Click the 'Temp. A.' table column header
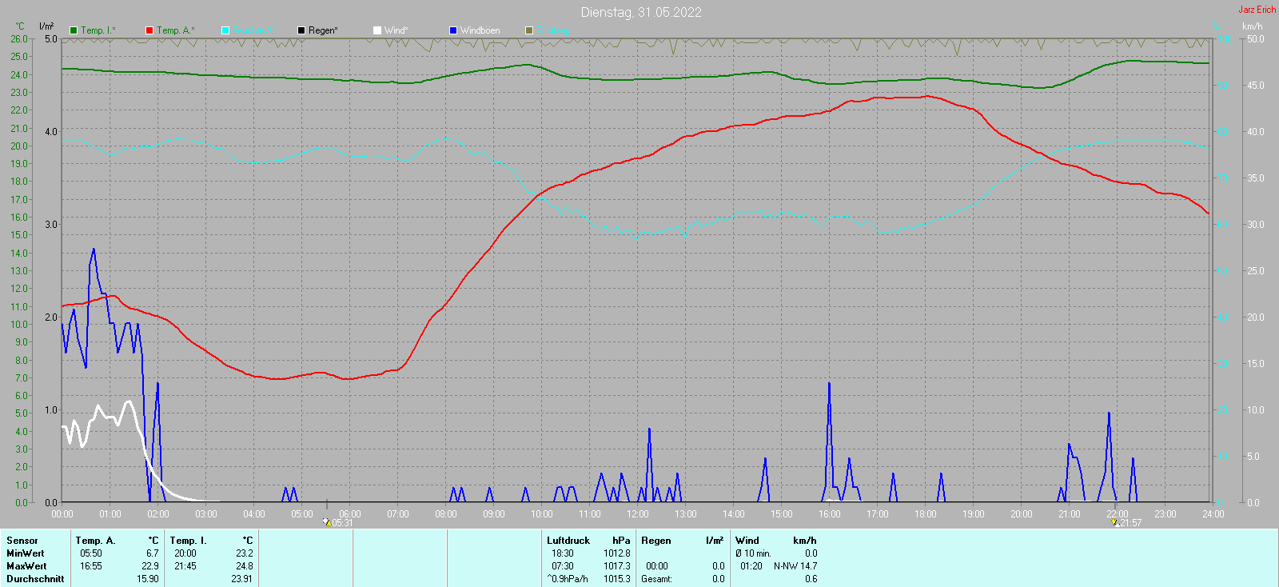The width and height of the screenshot is (1279, 587). click(96, 541)
